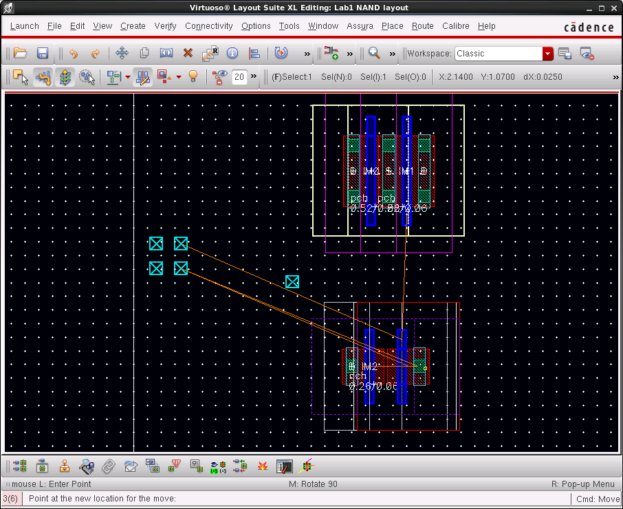Open the Create menu
623x509 pixels.
click(133, 26)
